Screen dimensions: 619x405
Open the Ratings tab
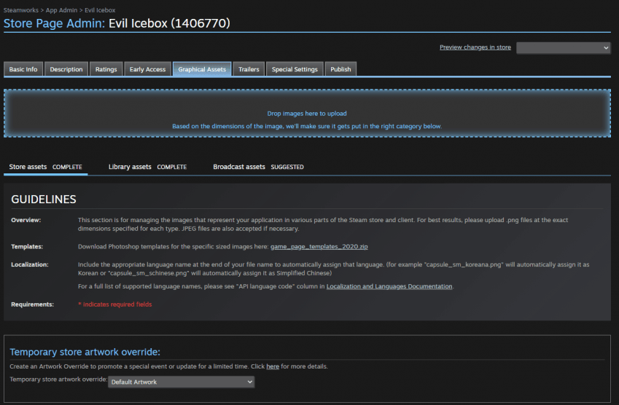click(106, 69)
